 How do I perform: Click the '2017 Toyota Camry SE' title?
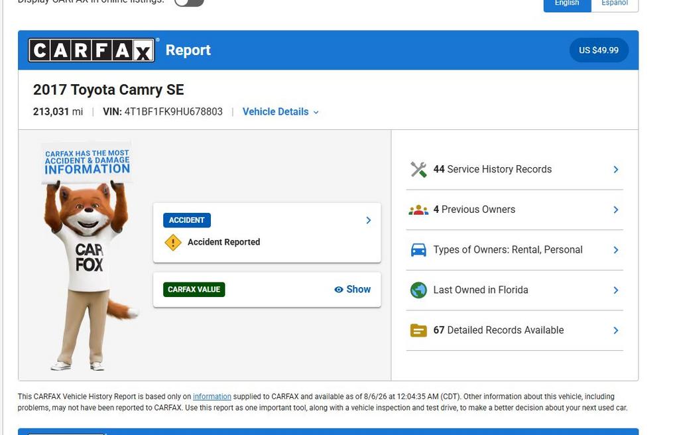(109, 90)
